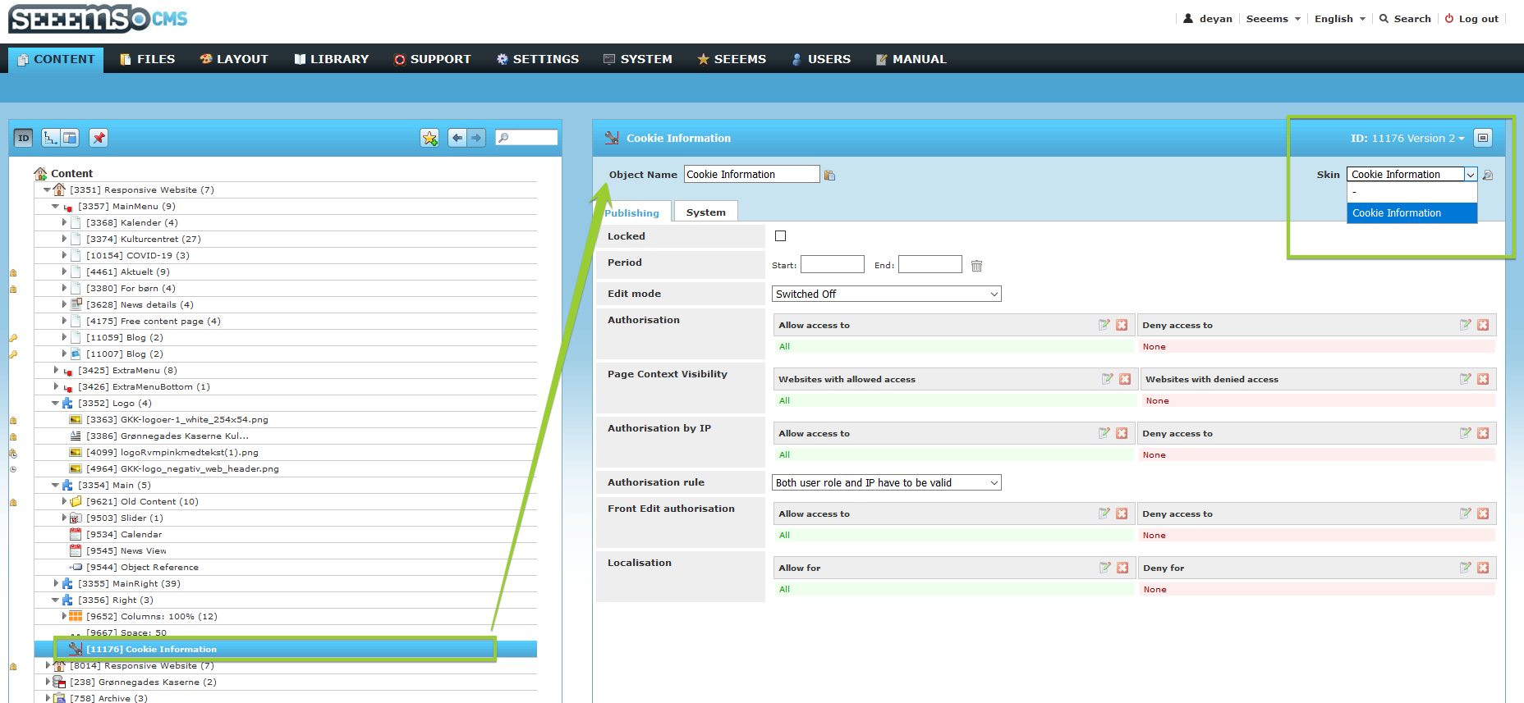Open the favorites star icon

pos(429,138)
